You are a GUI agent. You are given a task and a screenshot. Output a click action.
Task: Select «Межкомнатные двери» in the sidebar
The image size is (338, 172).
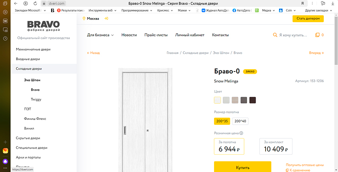click(x=33, y=49)
